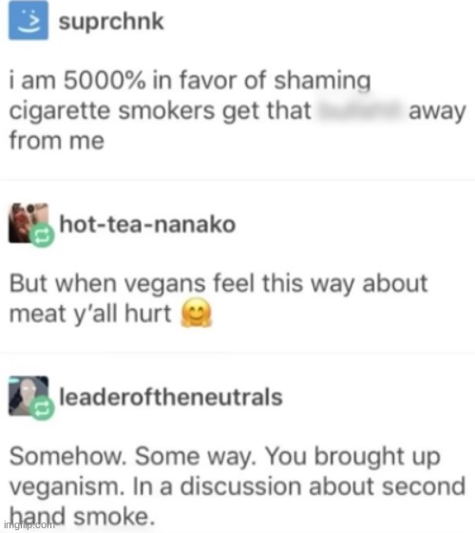Open hot-tea-nanako's profile picture

[x=28, y=223]
